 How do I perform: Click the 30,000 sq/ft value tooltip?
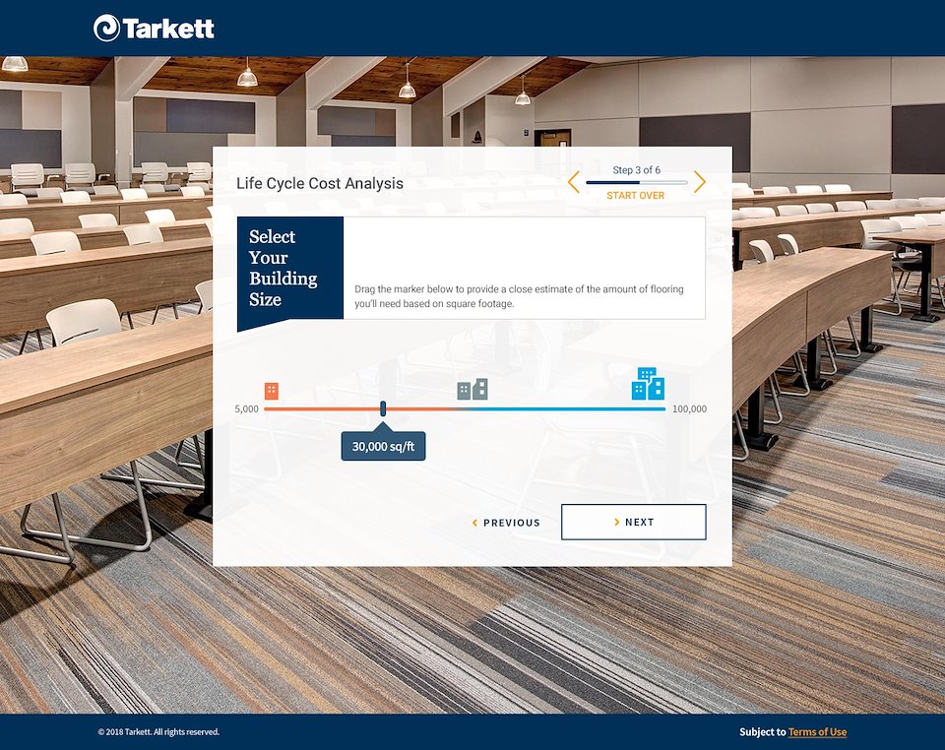[x=383, y=447]
